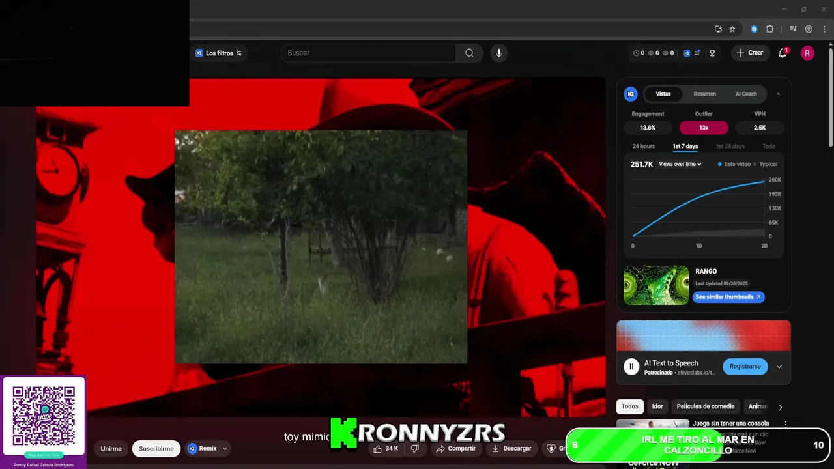Expand the Remix dropdown arrow
This screenshot has width=834, height=469.
pos(225,449)
